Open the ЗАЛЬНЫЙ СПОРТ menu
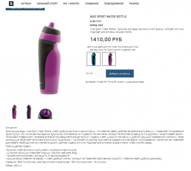This screenshot has height=171, width=191. tap(47, 4)
